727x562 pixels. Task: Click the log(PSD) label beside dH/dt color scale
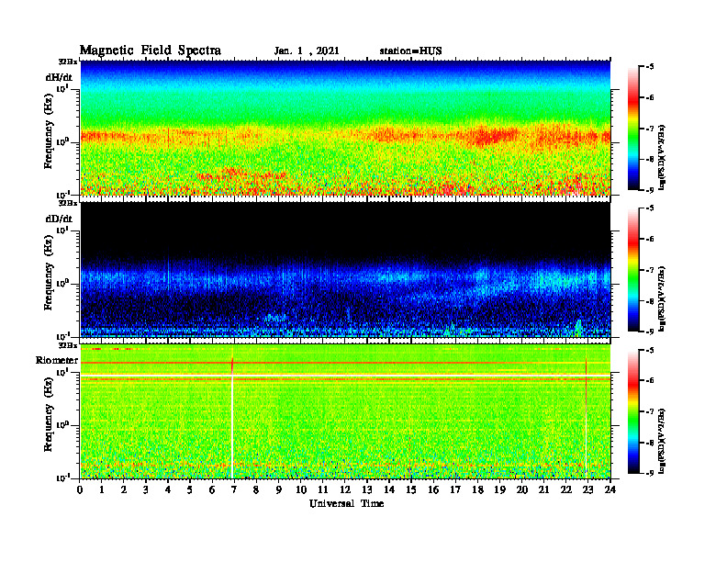[x=662, y=157]
